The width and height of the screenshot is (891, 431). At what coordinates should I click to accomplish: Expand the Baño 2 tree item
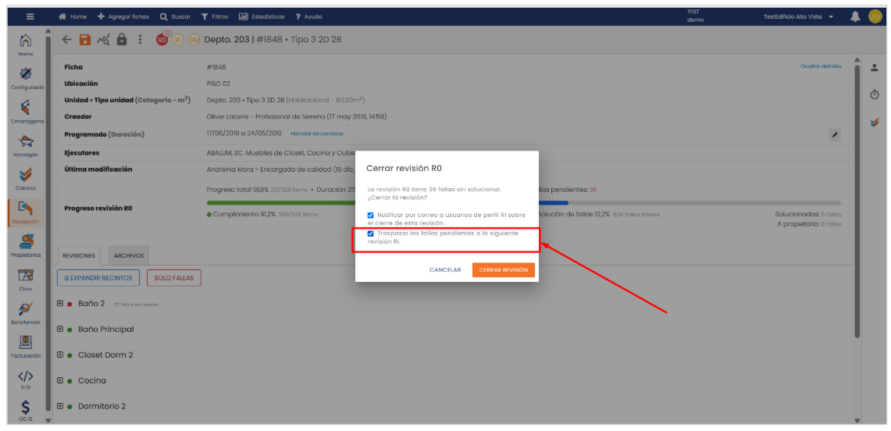pos(60,304)
